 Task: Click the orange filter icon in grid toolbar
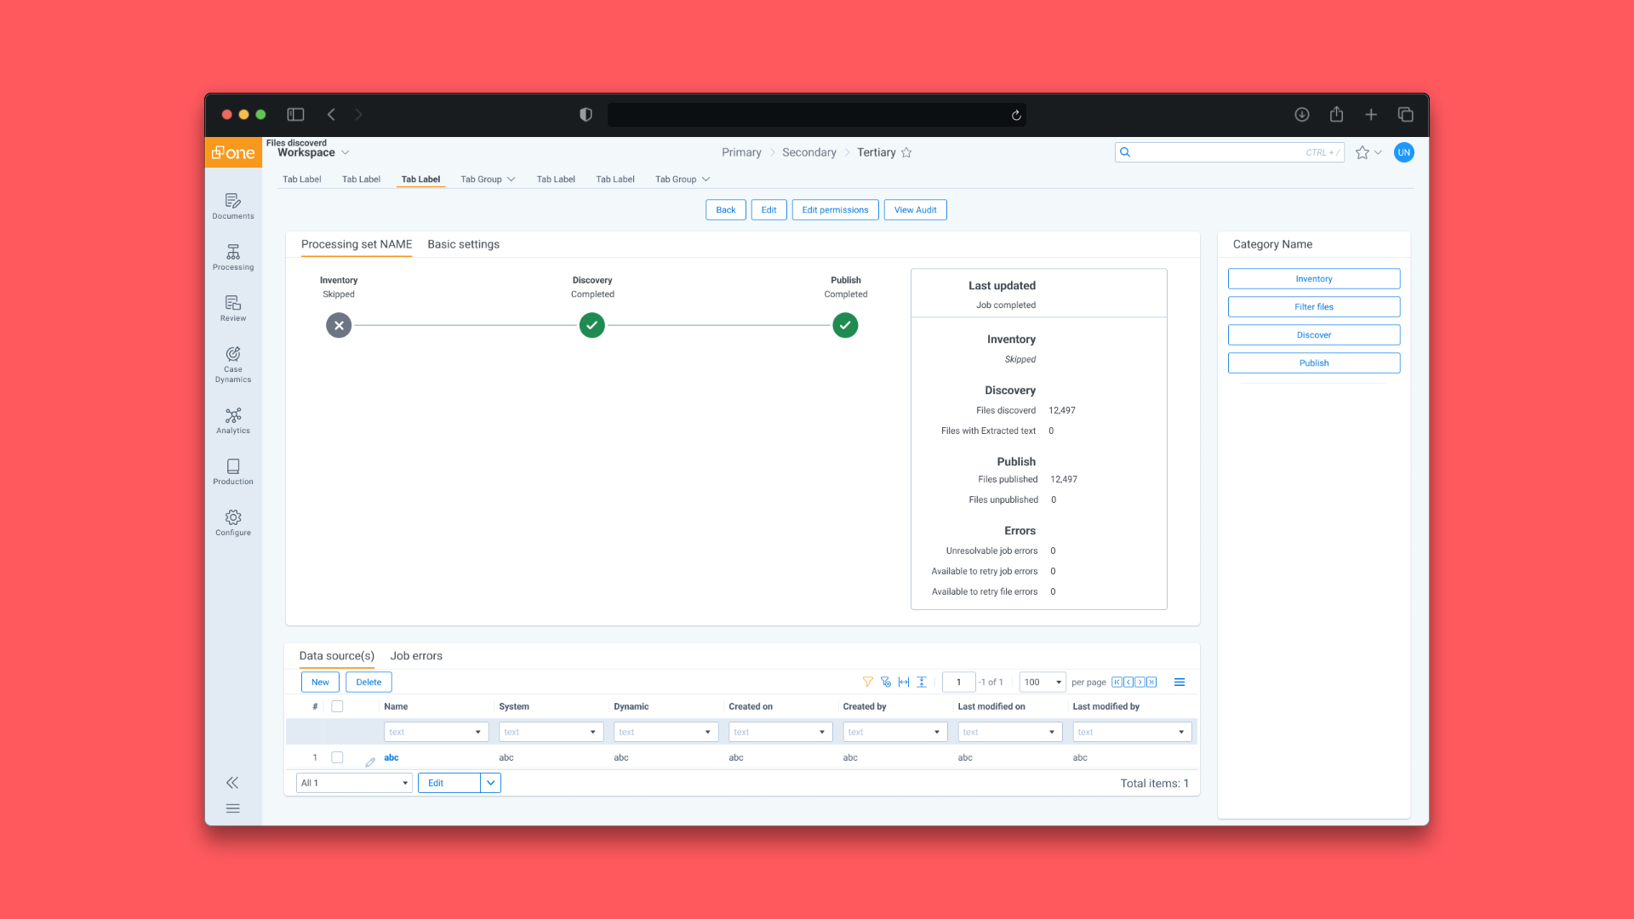(x=867, y=682)
